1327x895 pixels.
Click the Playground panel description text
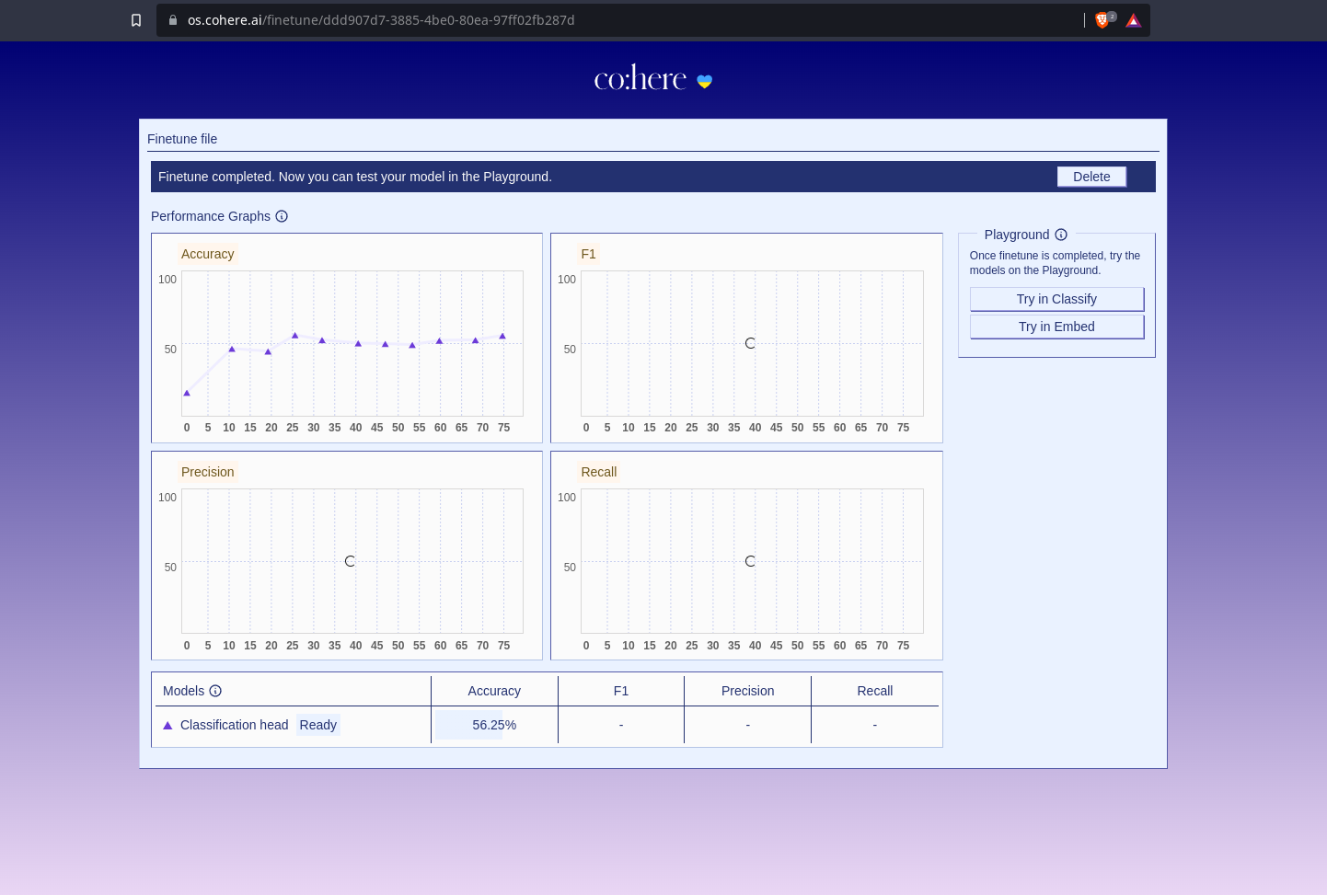tap(1055, 263)
